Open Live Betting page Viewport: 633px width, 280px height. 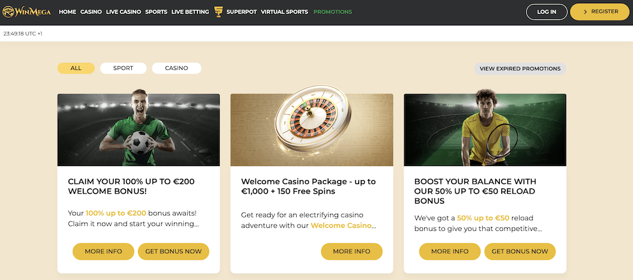pos(190,12)
